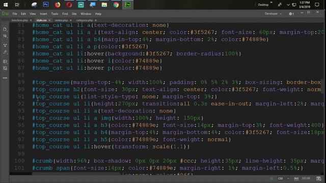326x183 pixels.
Task: Open the Action Center notifications
Action: (x=317, y=5)
